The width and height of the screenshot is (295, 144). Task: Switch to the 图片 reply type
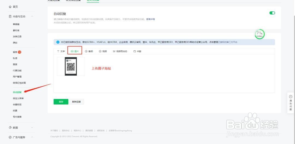click(x=75, y=51)
